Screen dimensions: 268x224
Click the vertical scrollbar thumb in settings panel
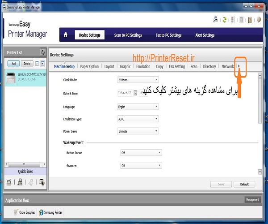(x=260, y=100)
